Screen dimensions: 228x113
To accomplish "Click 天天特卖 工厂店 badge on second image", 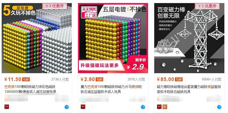I will coord(89,12).
